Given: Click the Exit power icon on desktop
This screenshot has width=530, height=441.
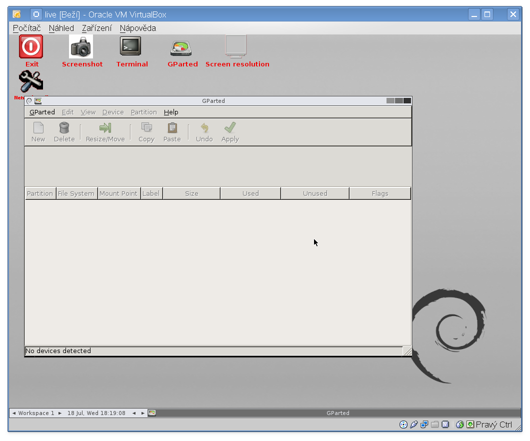Looking at the screenshot, I should coord(31,46).
